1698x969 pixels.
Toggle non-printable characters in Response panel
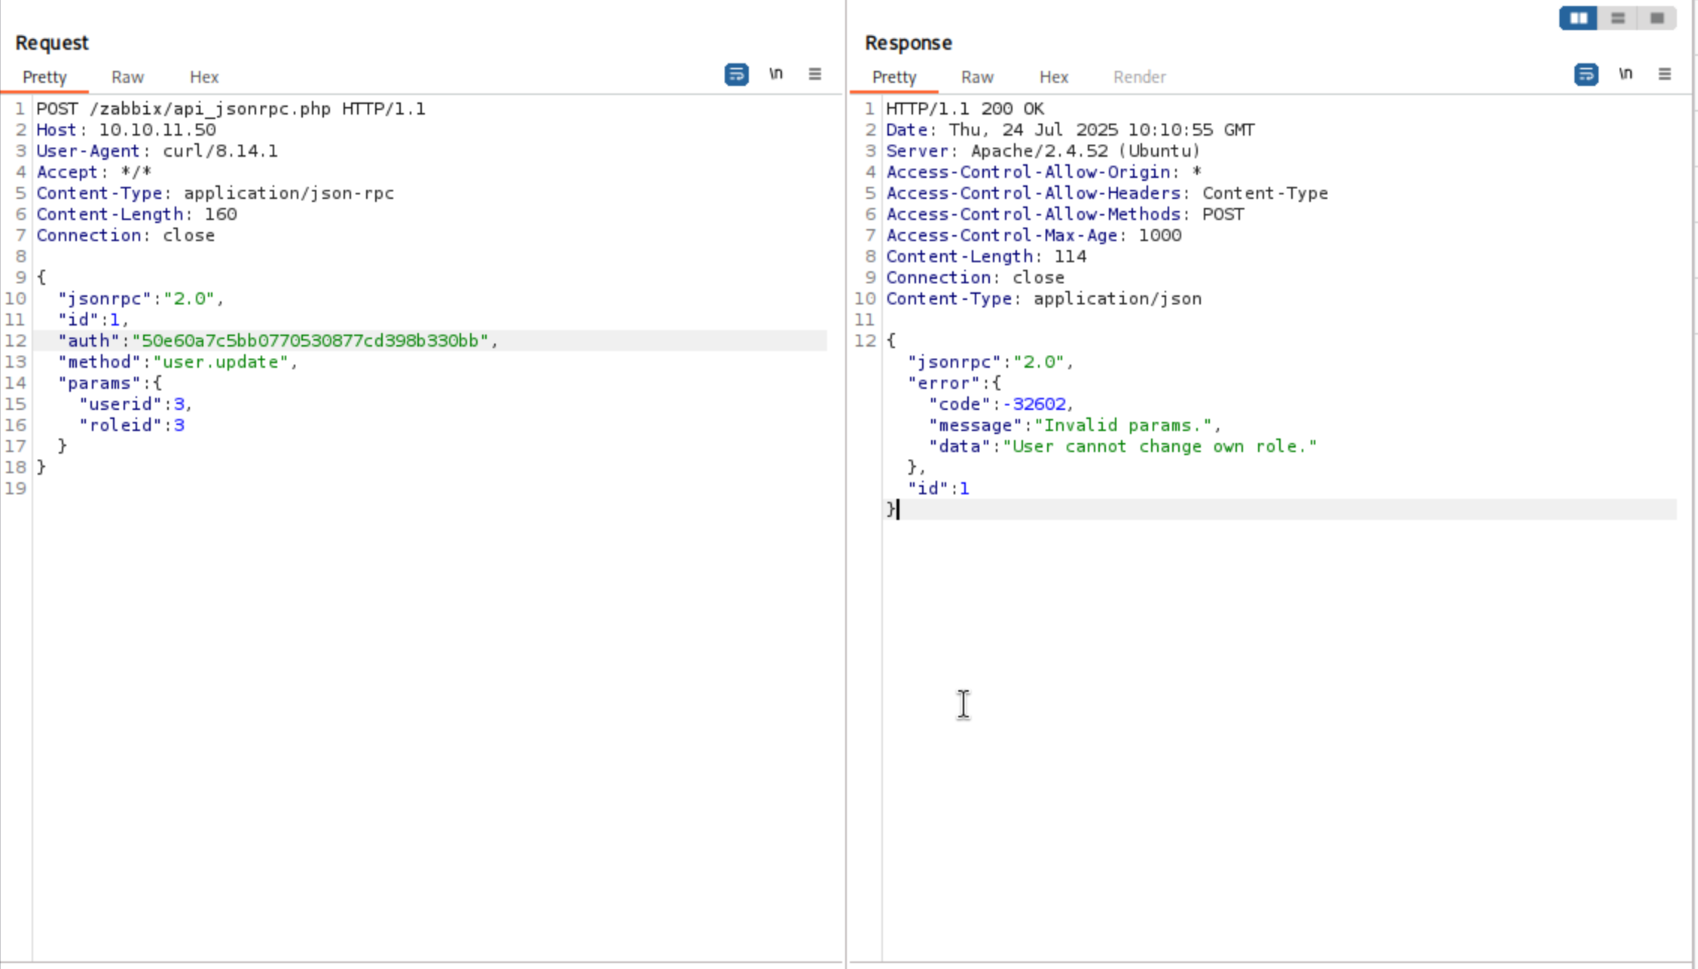[x=1626, y=74]
